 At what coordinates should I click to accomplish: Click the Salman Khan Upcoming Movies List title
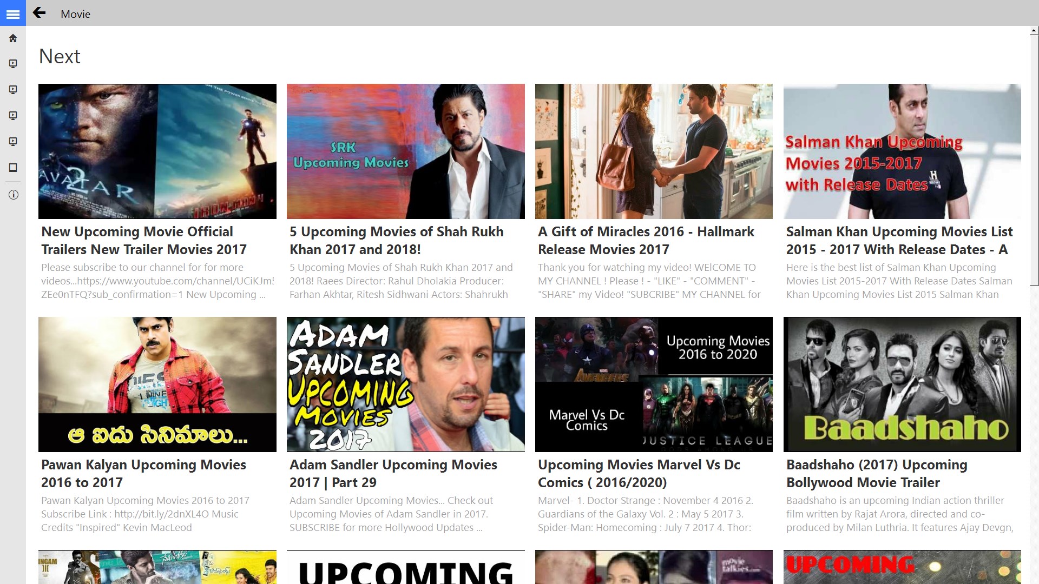point(899,240)
